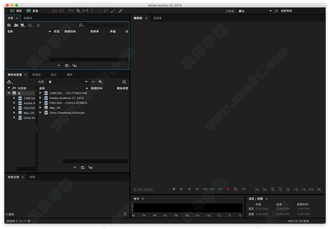Select the Lasso Selection tool
Screen dimensions: 330x229
tap(106, 10)
